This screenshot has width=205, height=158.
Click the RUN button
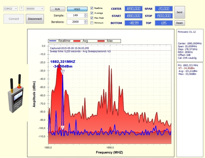(x=57, y=9)
